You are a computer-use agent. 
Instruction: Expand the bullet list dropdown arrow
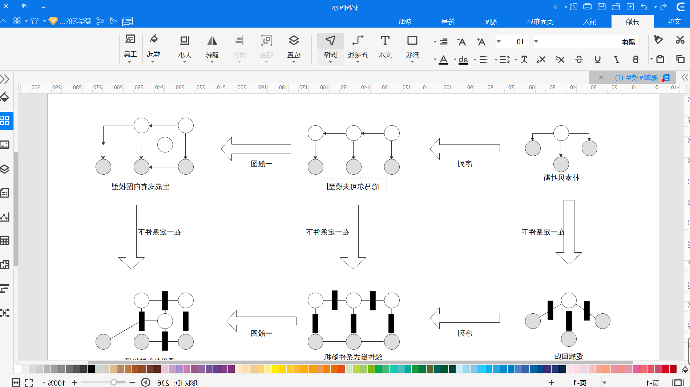[475, 60]
